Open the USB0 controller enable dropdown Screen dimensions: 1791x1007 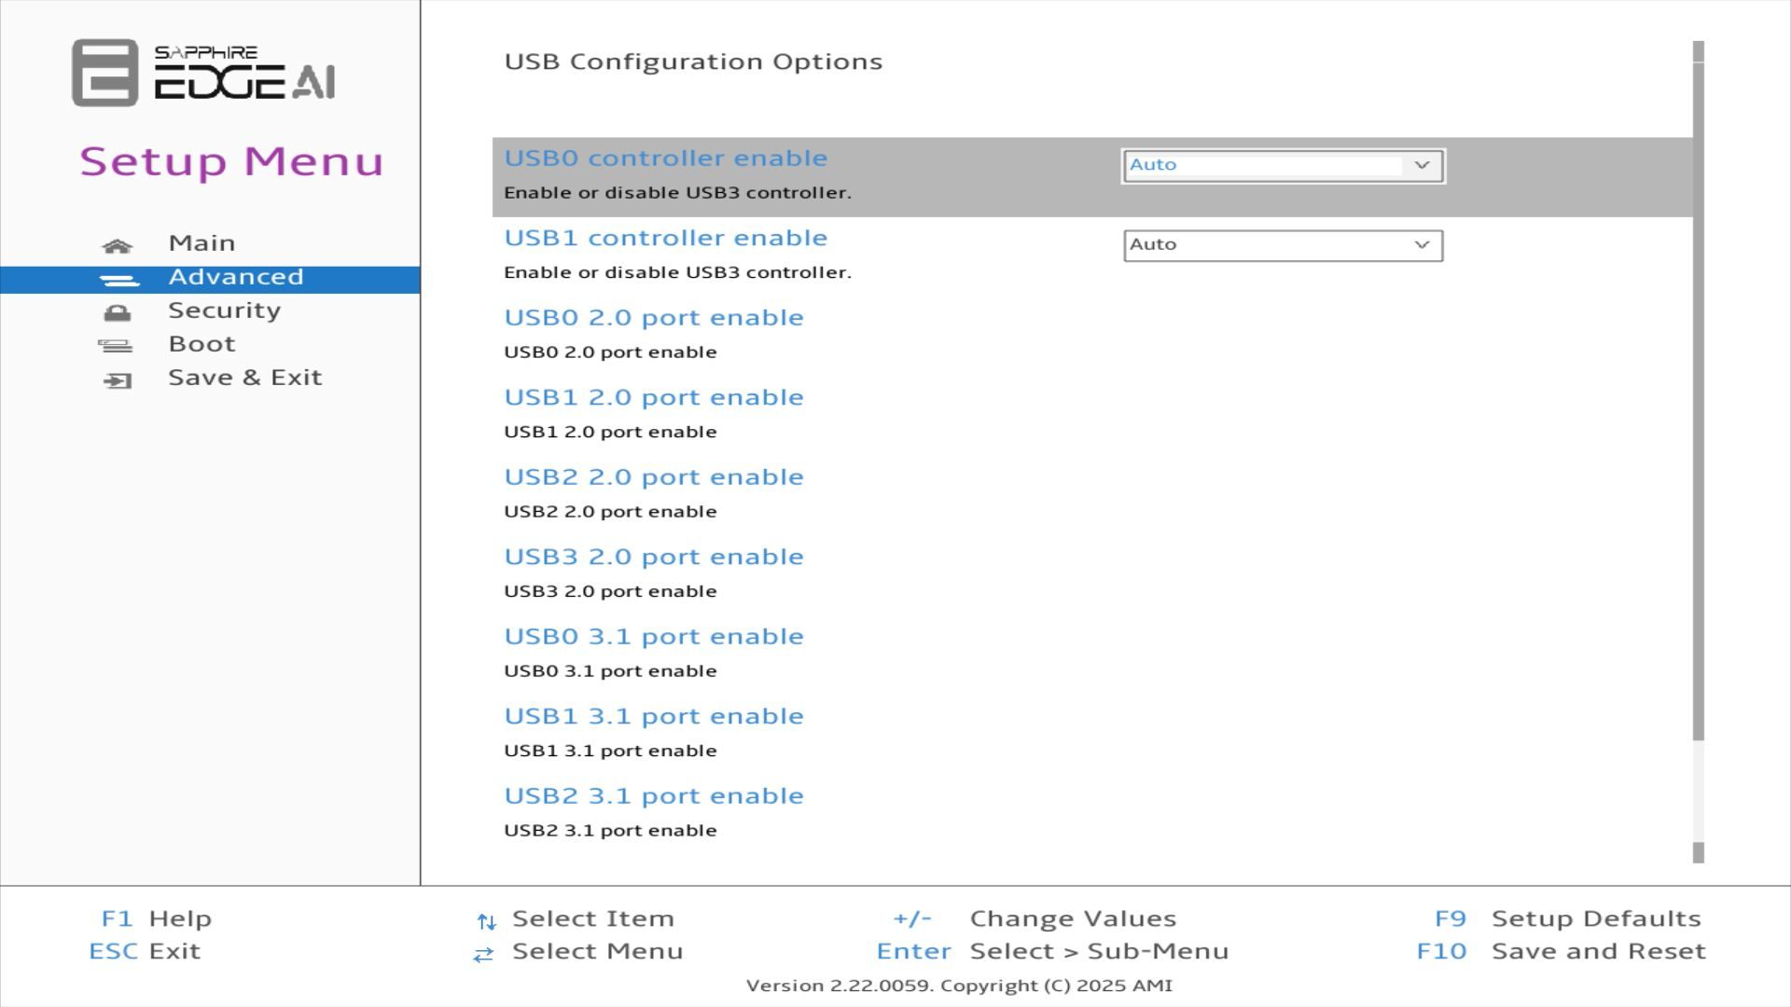click(x=1282, y=166)
